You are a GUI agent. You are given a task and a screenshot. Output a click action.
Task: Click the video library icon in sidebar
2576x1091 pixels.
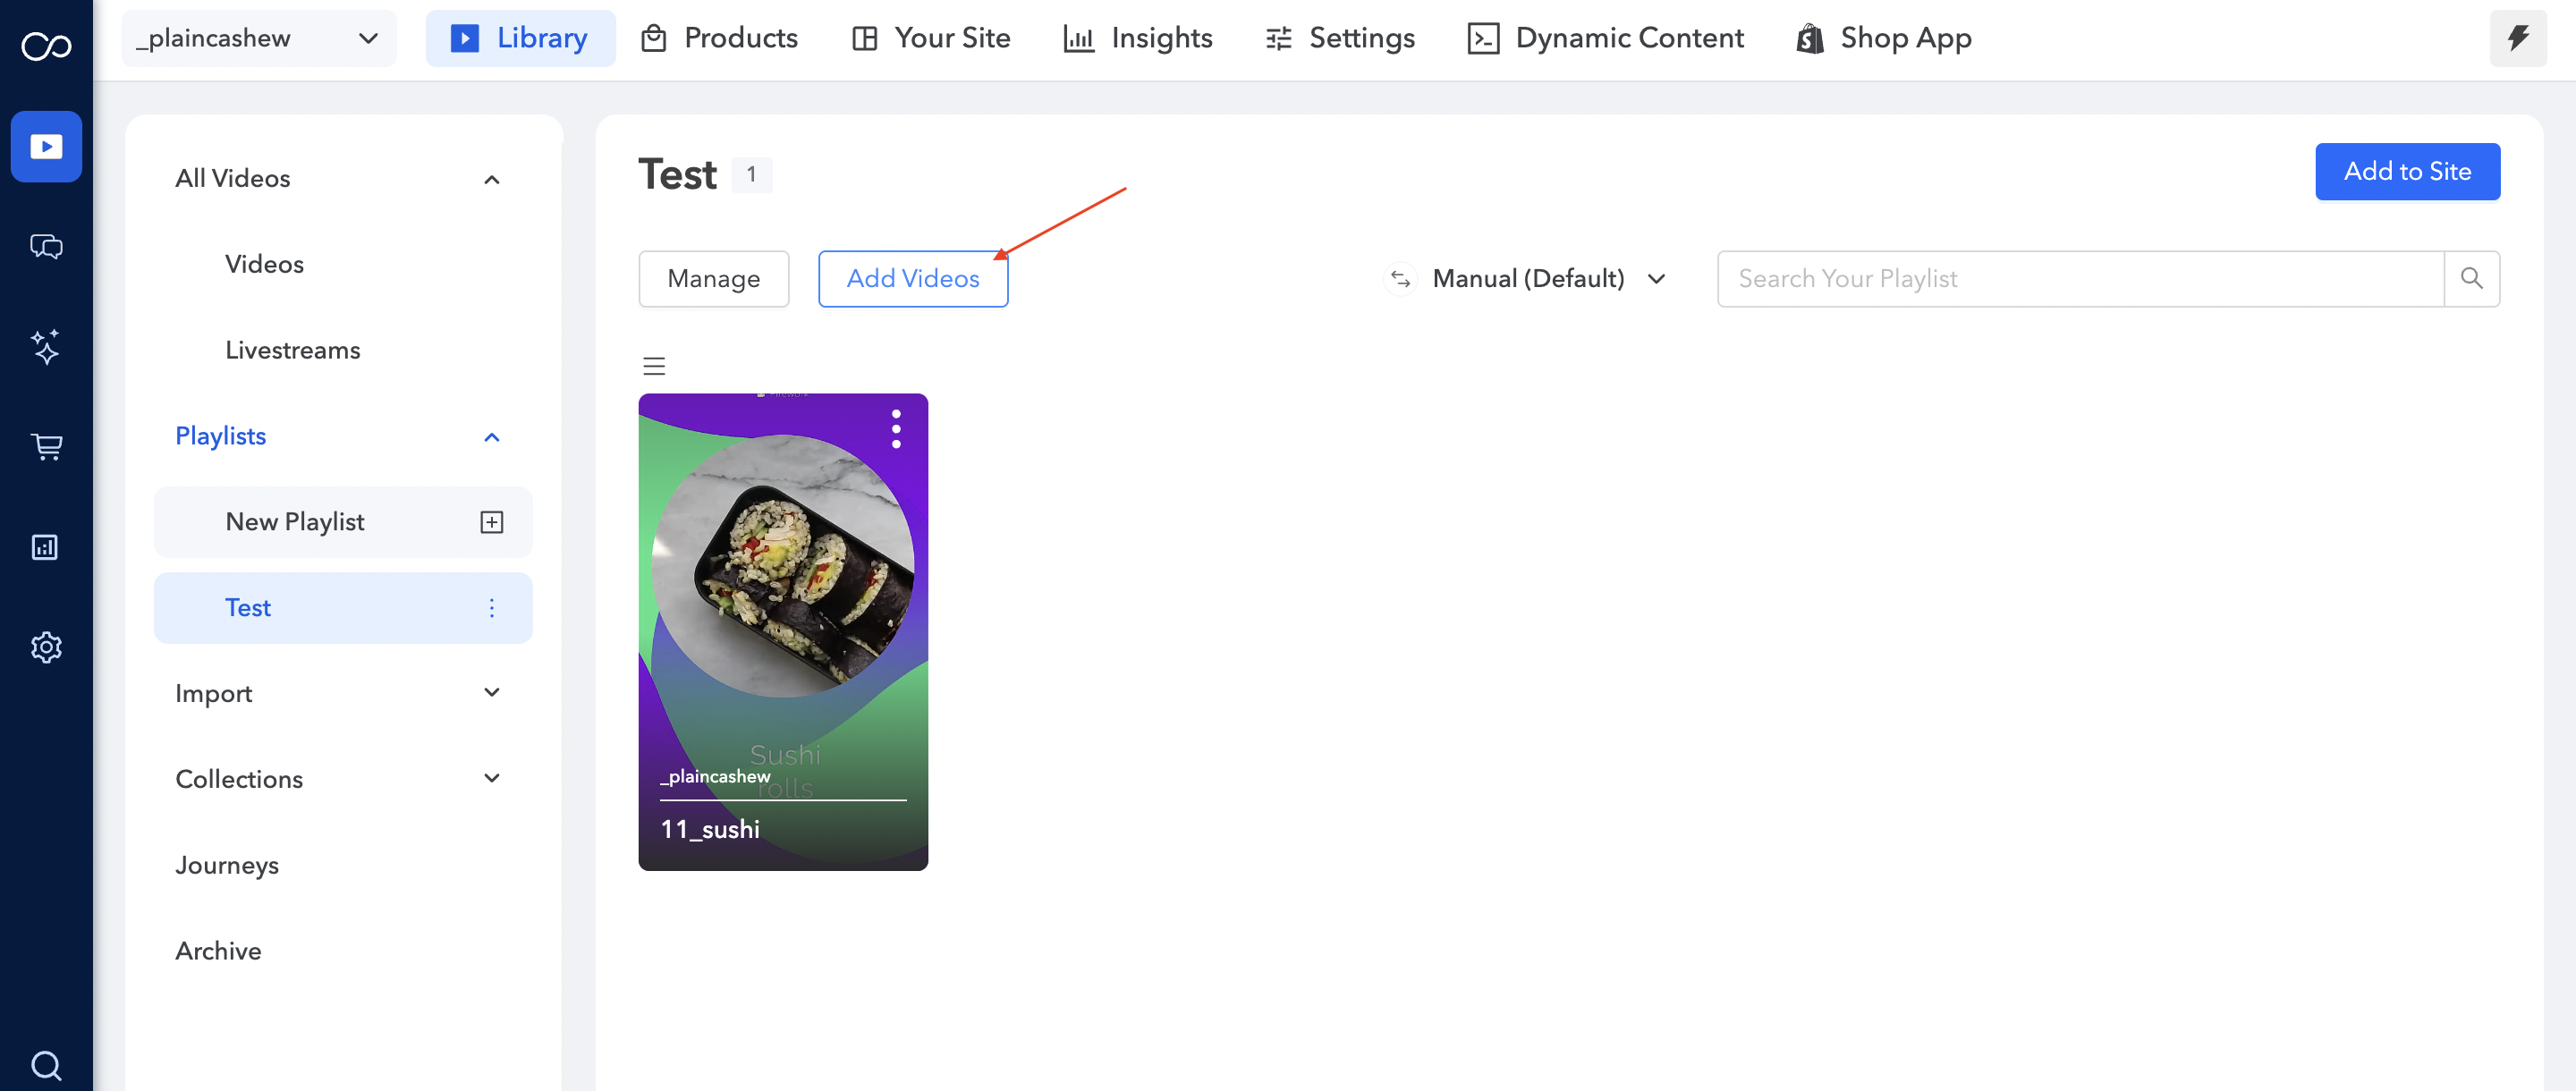pos(46,147)
